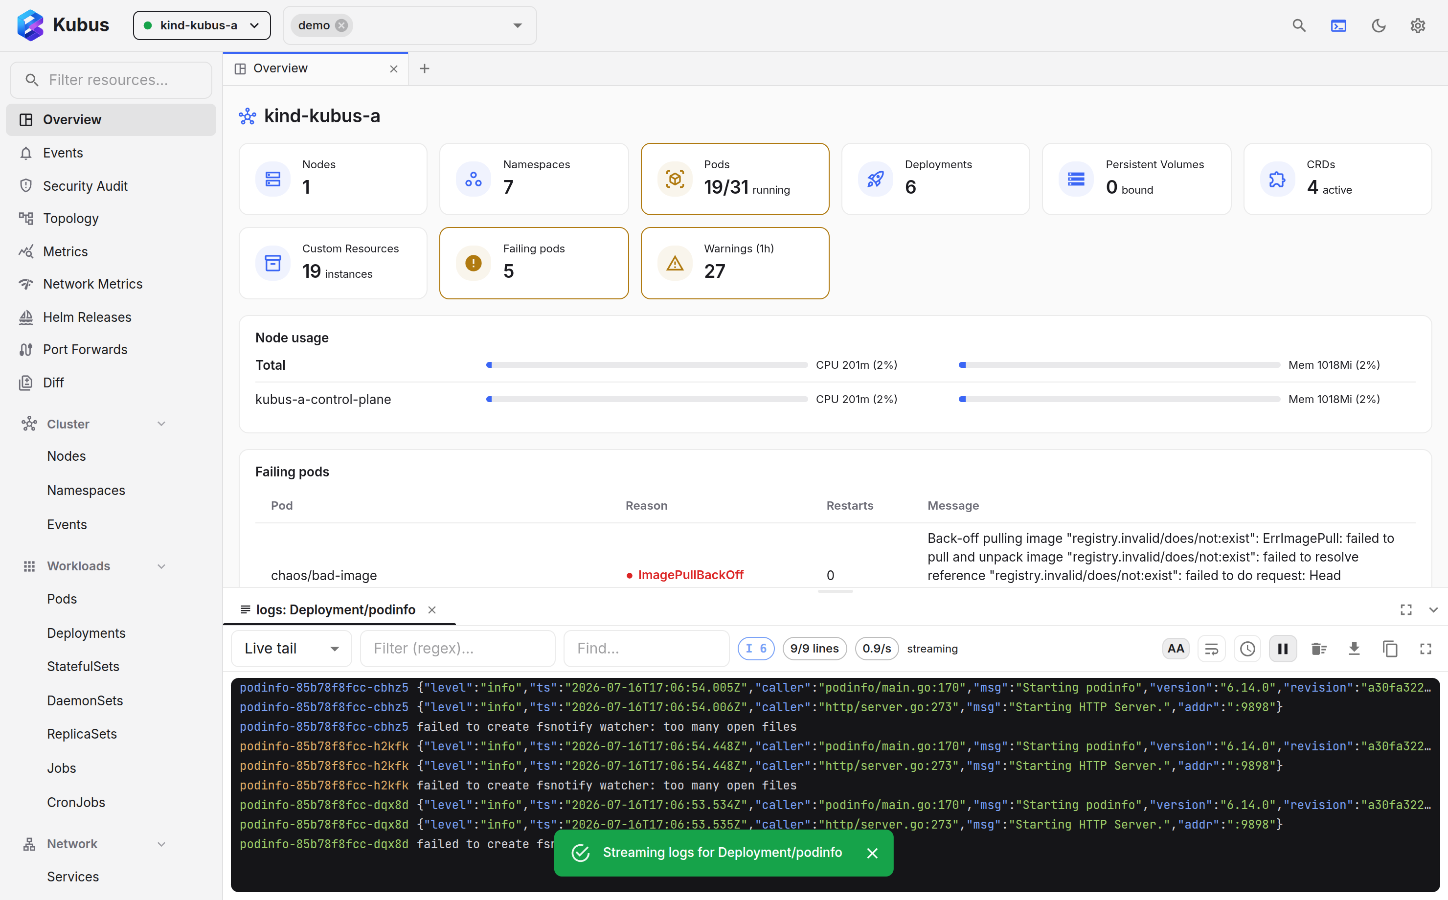Maximize the bottom logs panel

coord(1406,610)
